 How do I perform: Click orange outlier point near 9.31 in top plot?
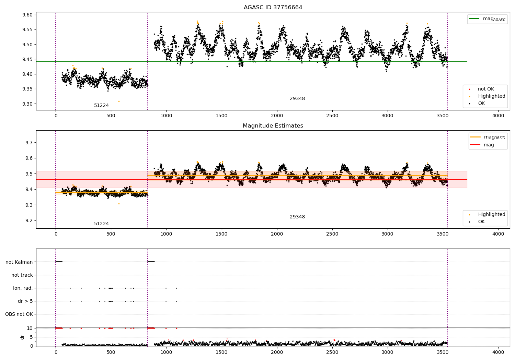(119, 101)
